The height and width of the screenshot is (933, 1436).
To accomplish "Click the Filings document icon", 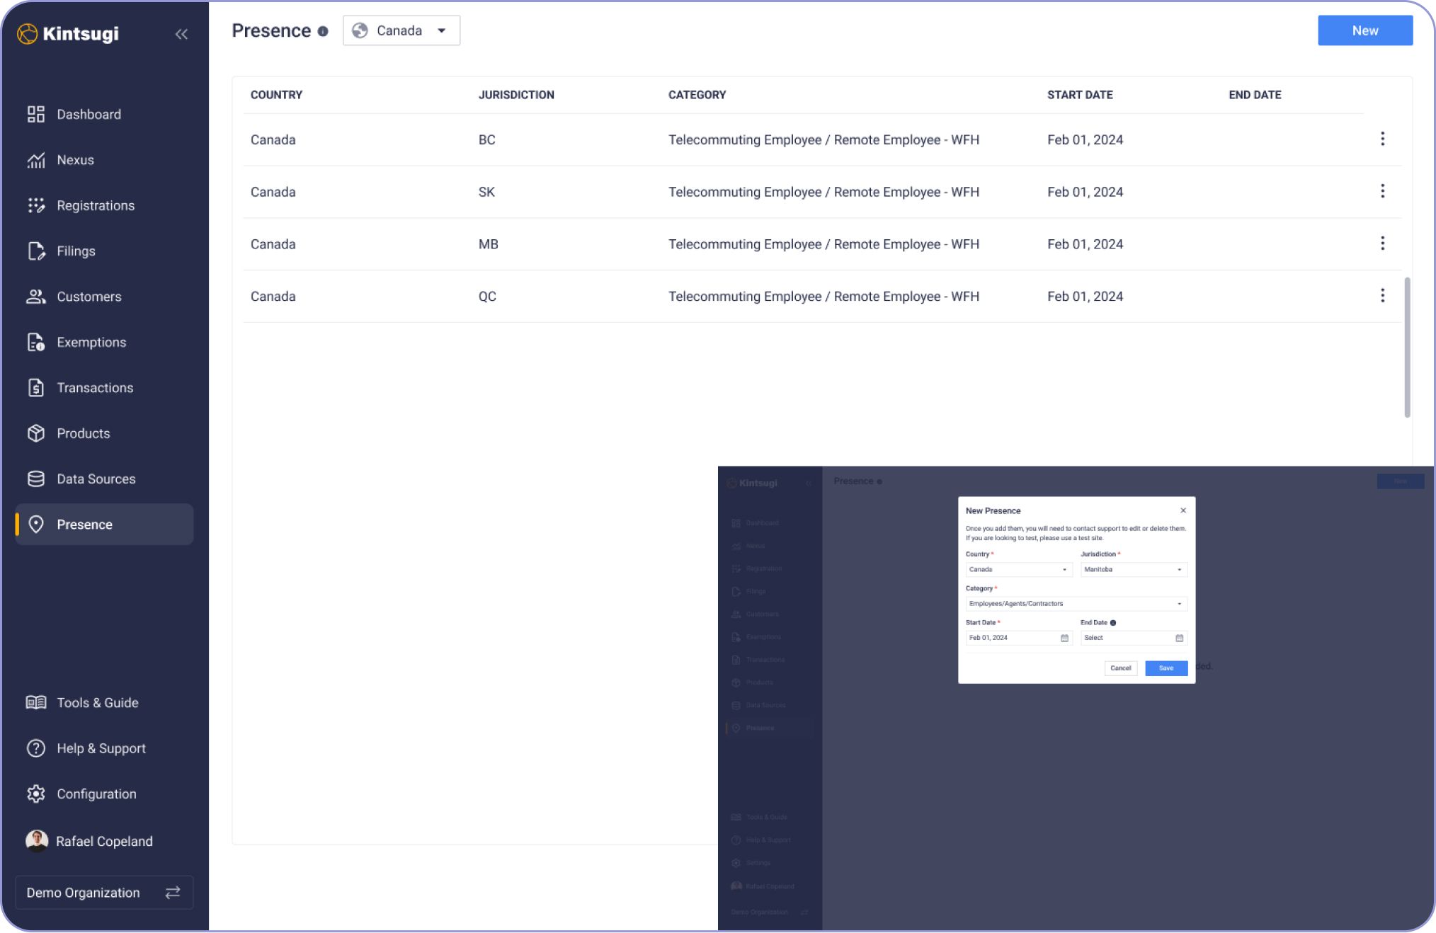I will coord(35,251).
